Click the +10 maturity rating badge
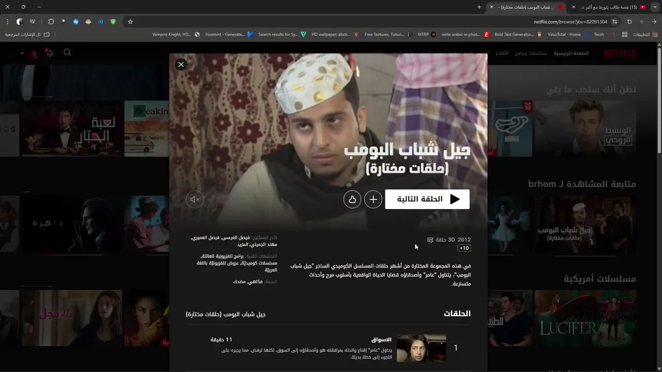Screen dimensions: 662x372 coord(464,249)
